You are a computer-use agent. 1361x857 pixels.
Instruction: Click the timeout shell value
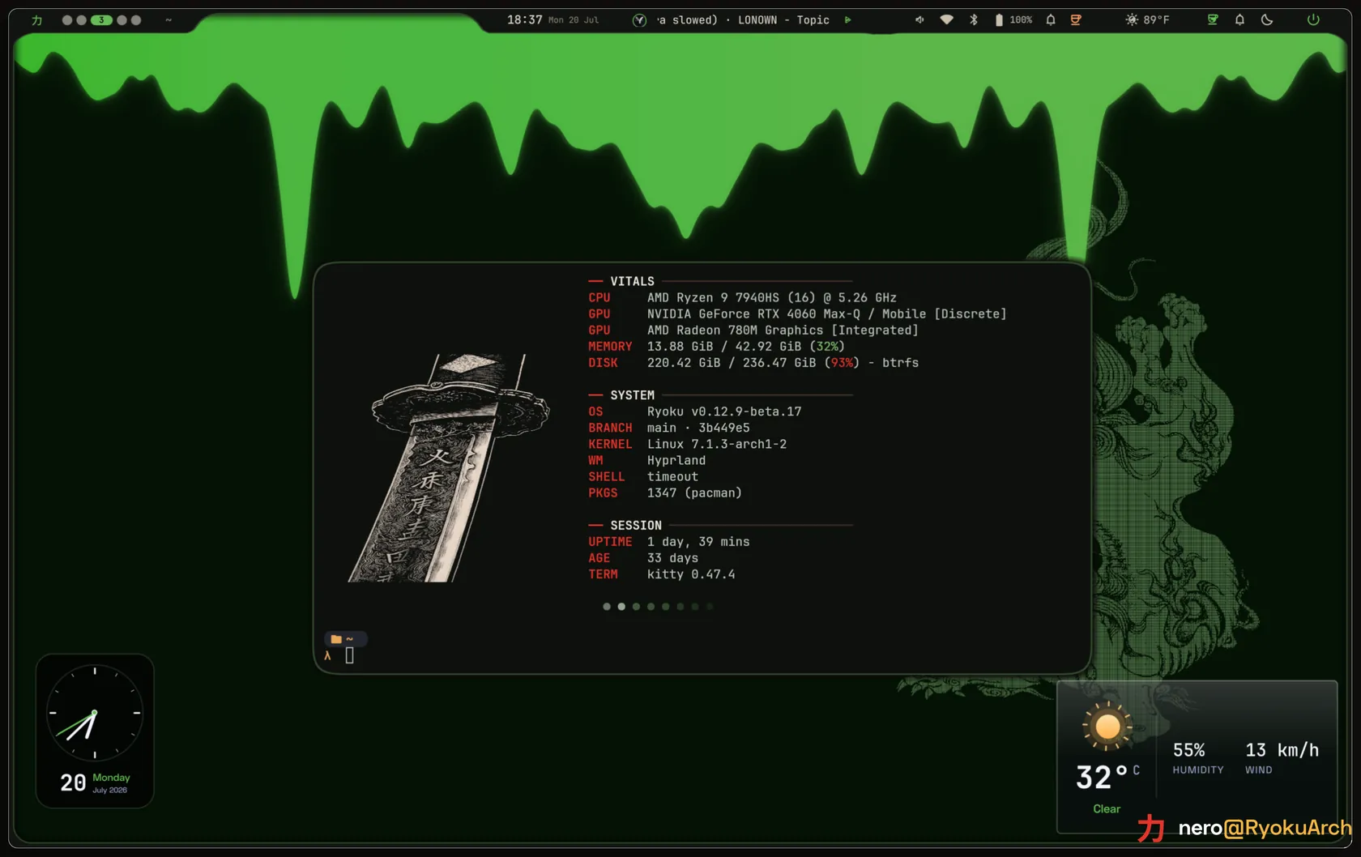[x=672, y=476]
